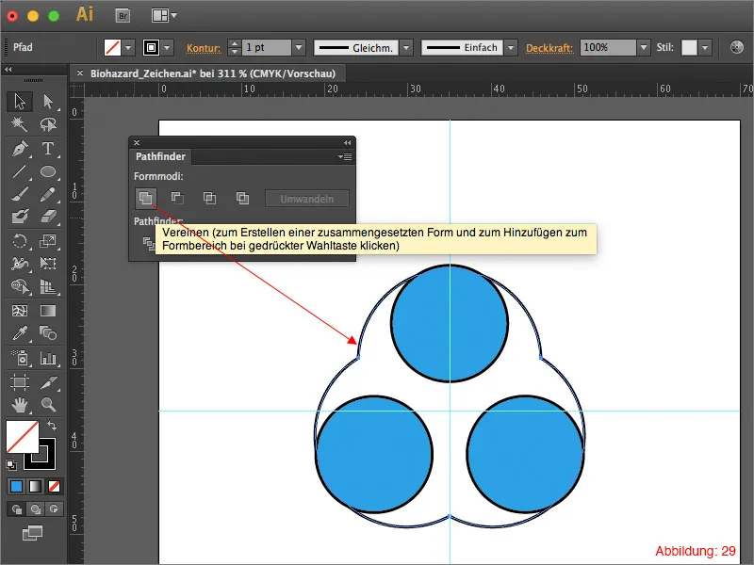
Task: Open Kontur stroke panel link
Action: pos(204,48)
